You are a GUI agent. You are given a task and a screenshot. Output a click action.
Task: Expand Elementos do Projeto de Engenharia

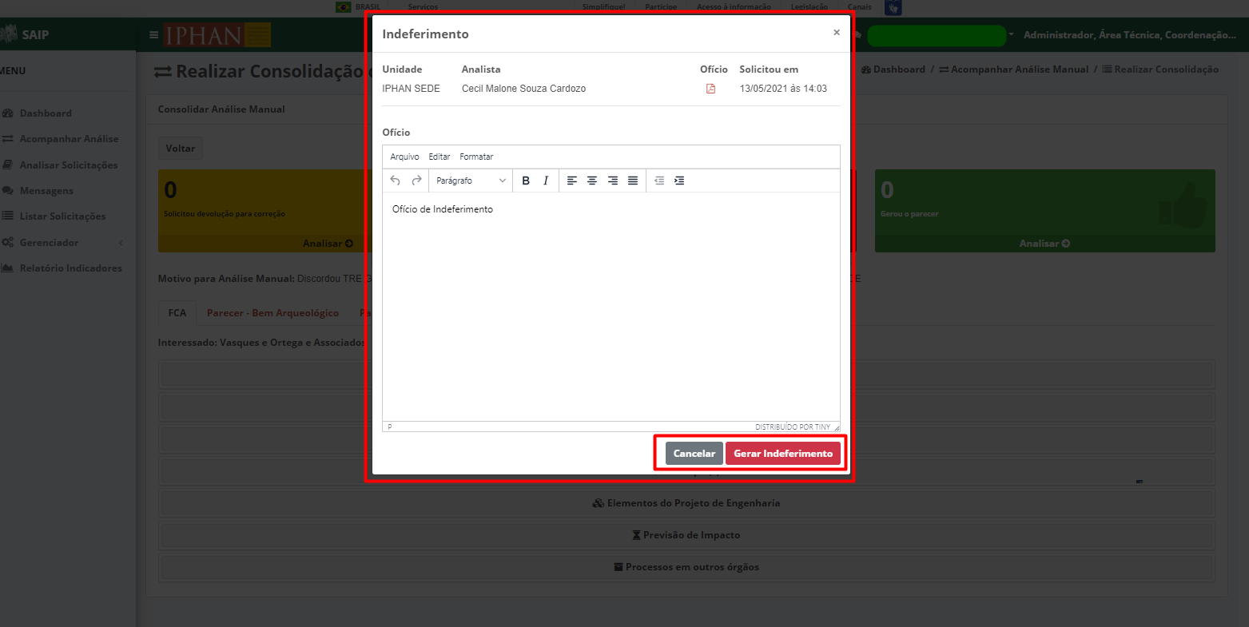[686, 503]
